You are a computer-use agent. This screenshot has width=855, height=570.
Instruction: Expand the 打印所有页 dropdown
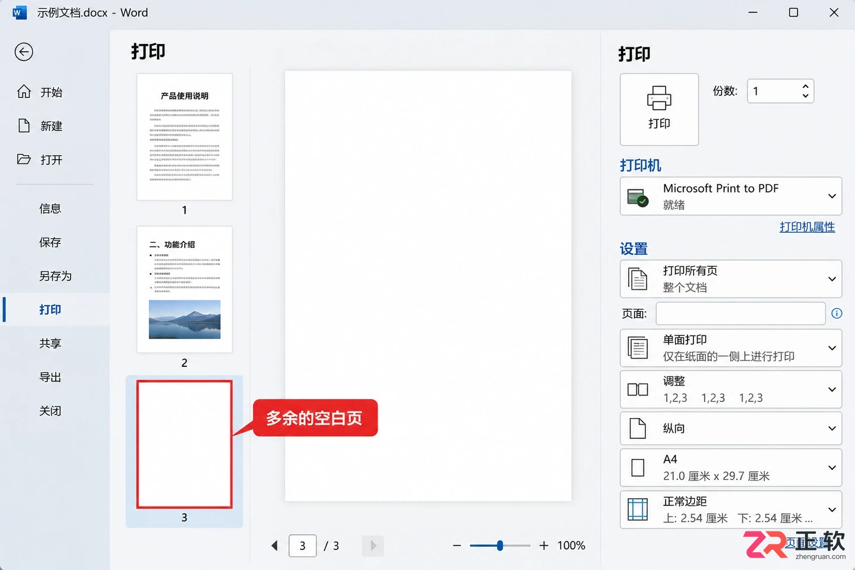coord(731,279)
